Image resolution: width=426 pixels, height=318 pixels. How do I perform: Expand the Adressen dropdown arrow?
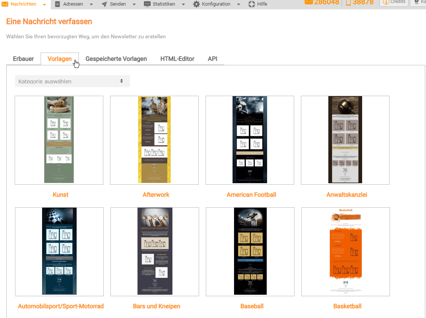pyautogui.click(x=91, y=5)
